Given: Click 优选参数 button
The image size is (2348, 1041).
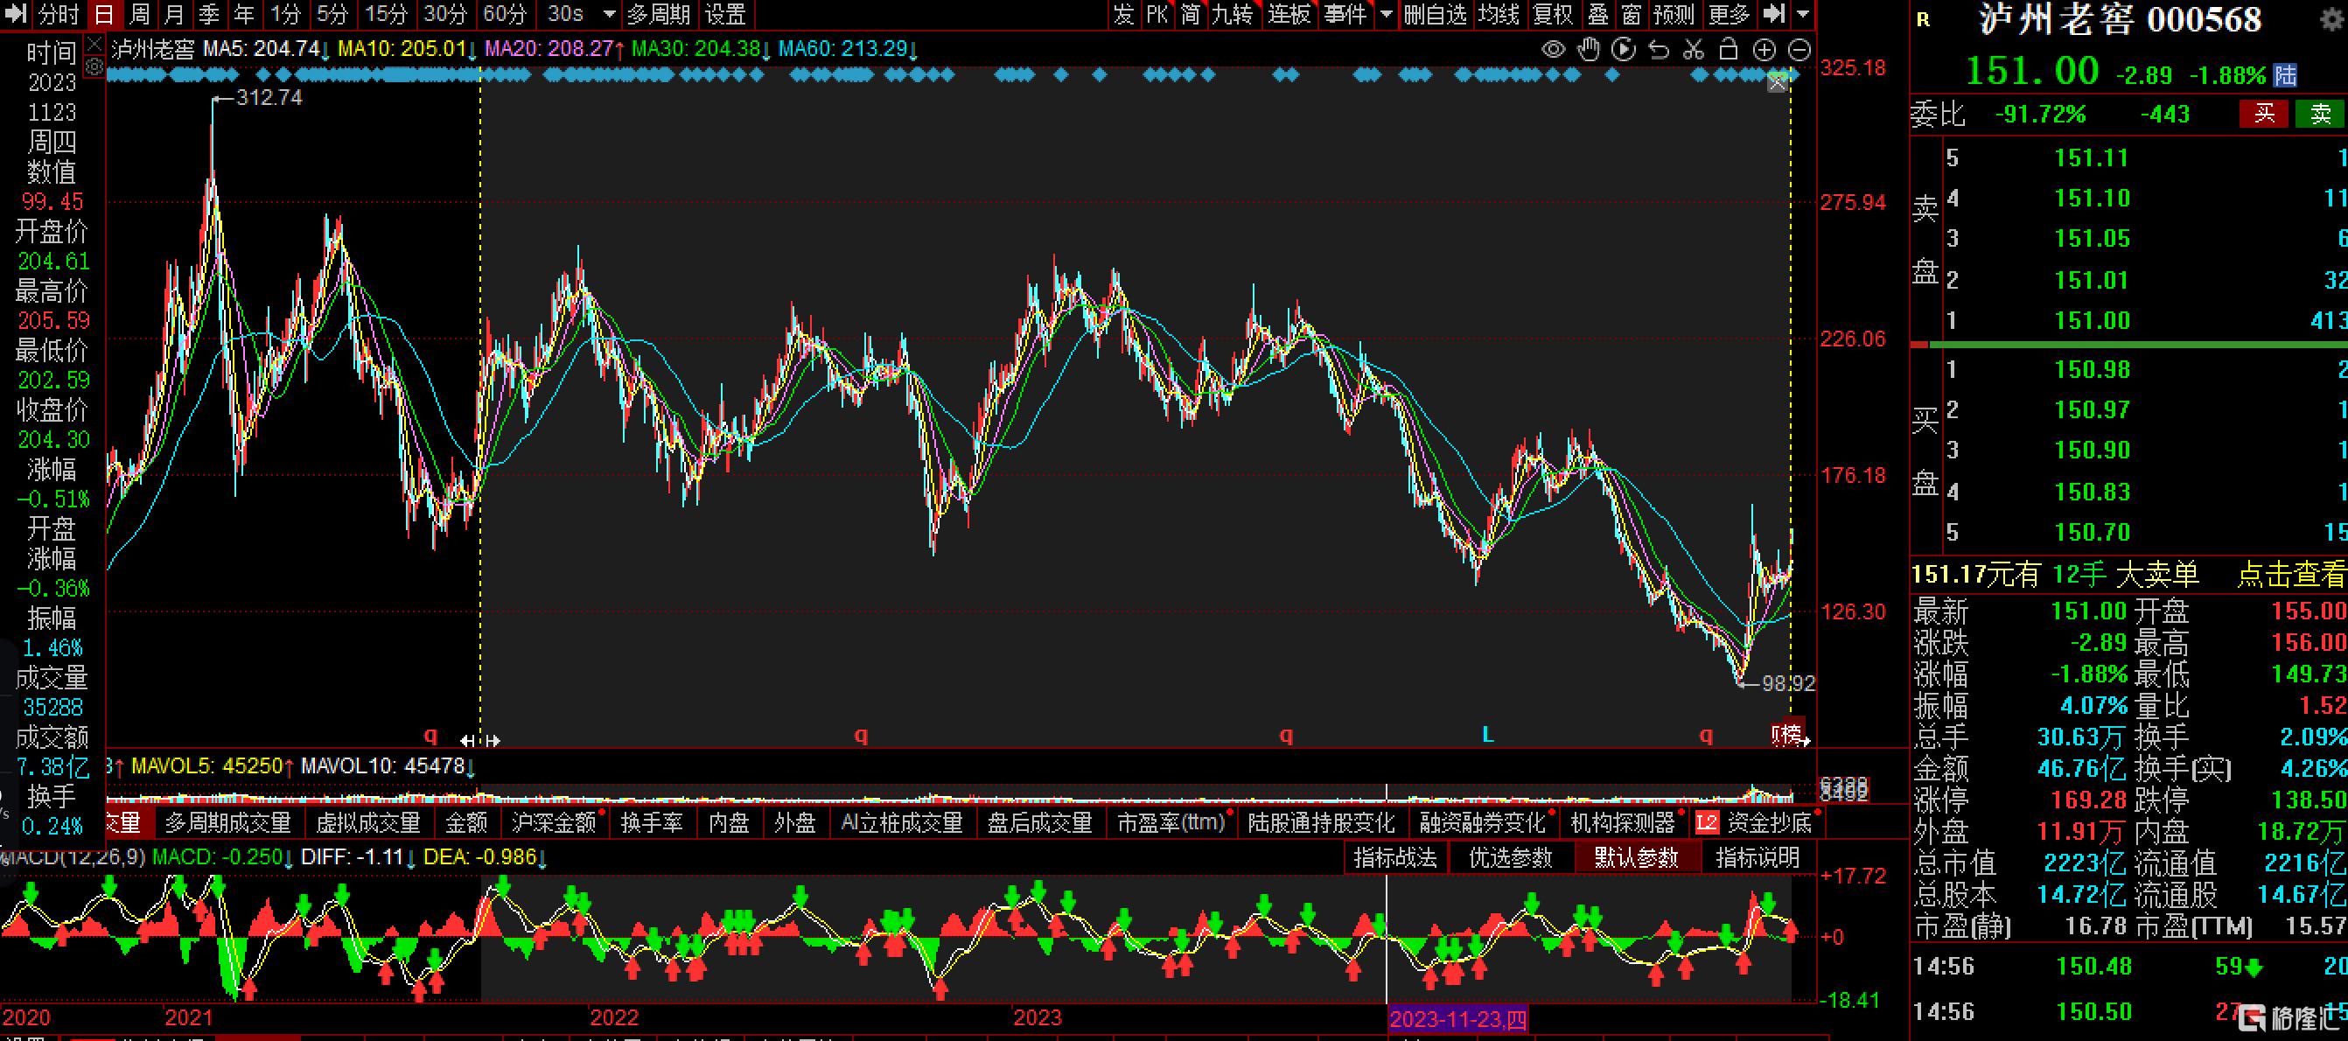Looking at the screenshot, I should click(x=1510, y=858).
